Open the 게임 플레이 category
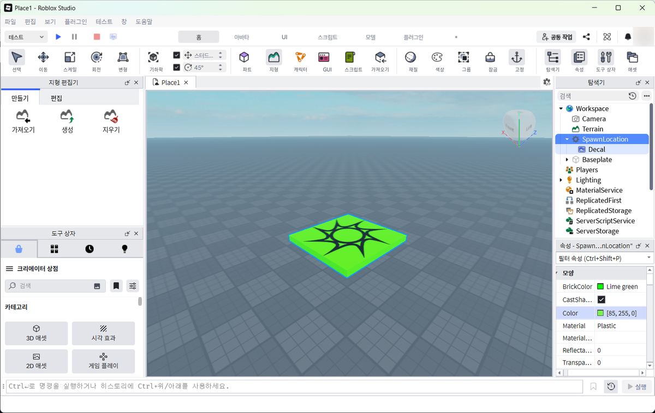The height and width of the screenshot is (413, 655). 103,360
